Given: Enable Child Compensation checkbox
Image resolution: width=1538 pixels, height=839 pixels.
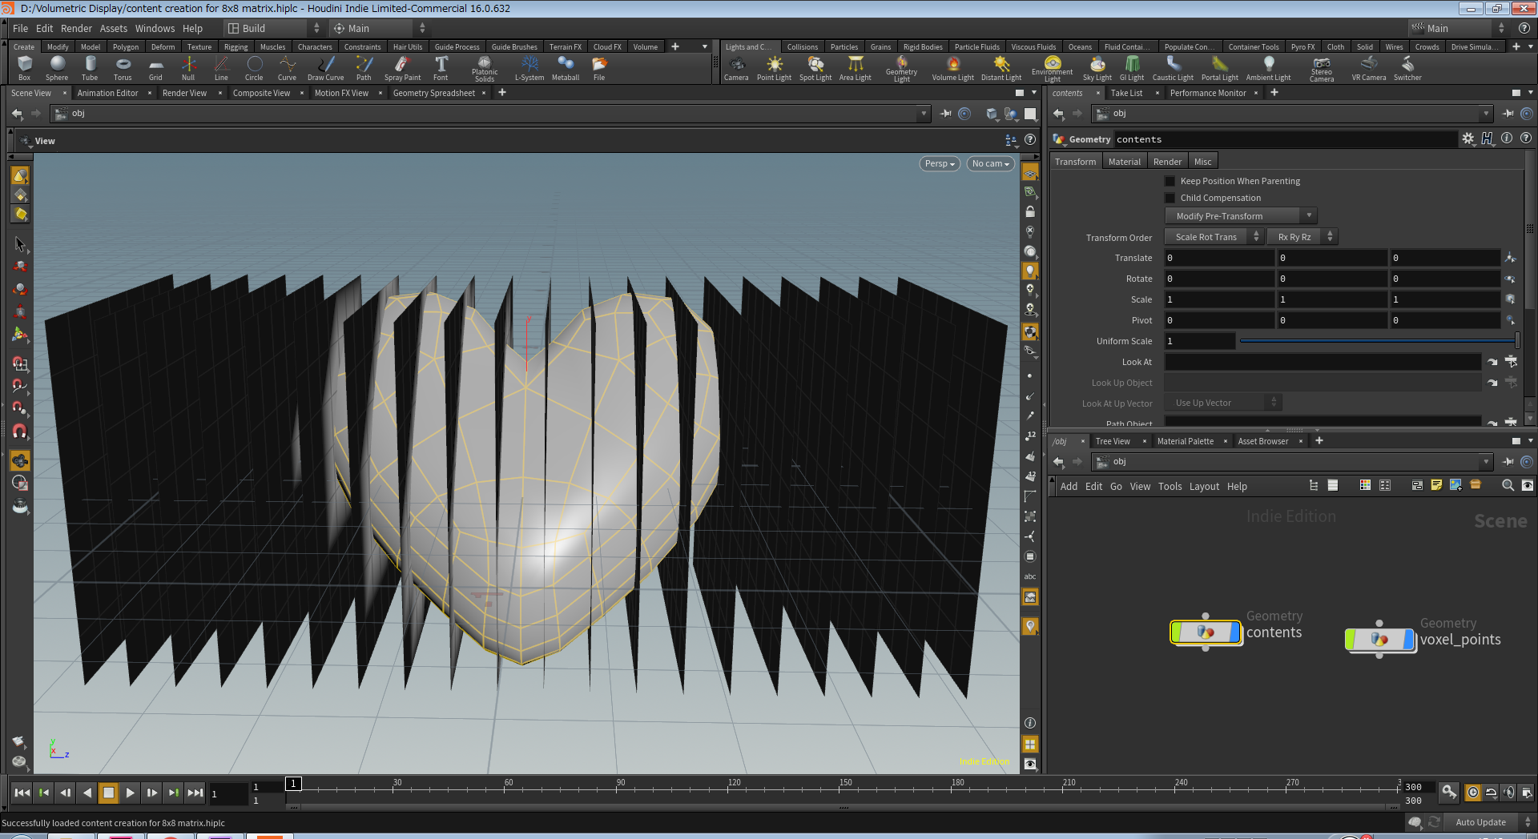Looking at the screenshot, I should pyautogui.click(x=1170, y=198).
